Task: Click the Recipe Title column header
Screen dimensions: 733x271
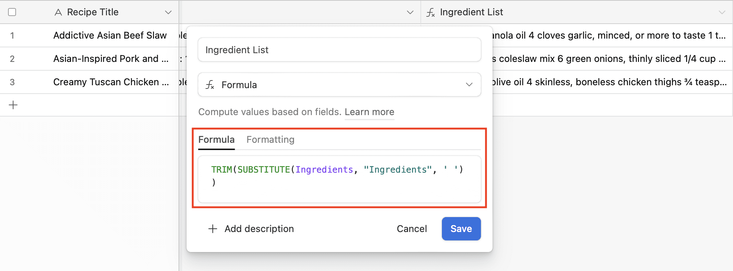Action: 93,12
